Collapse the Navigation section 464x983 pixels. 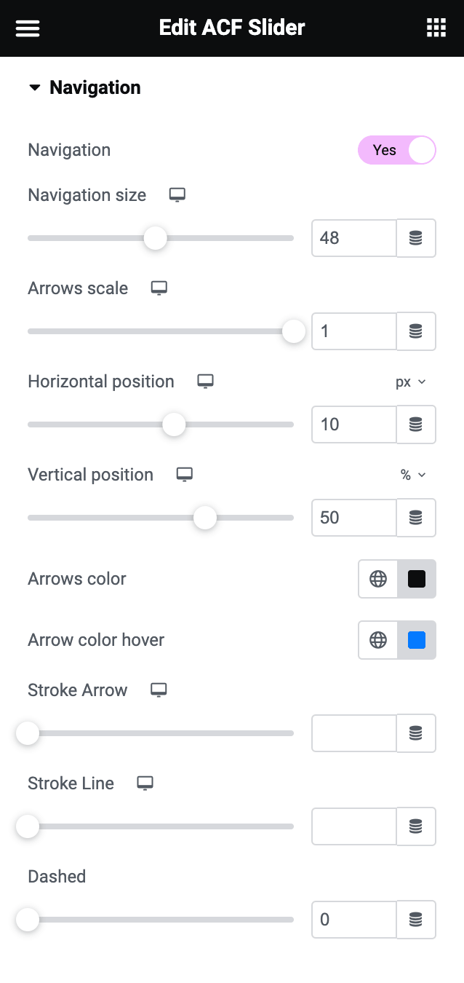(x=35, y=87)
